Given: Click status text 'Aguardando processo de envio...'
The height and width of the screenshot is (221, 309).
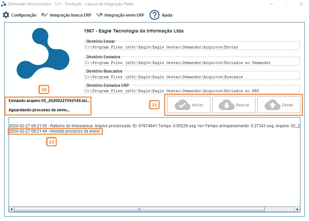Looking at the screenshot, I should (39, 110).
